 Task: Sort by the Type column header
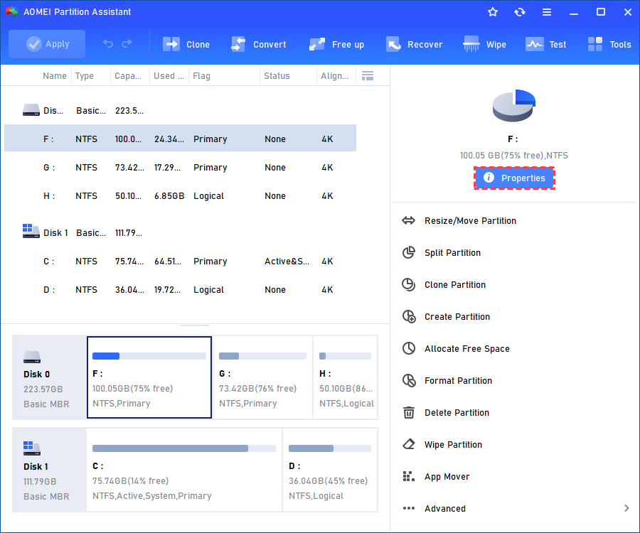[x=84, y=76]
